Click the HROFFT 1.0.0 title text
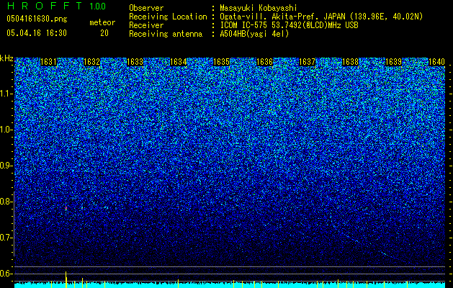The image size is (453, 288). (56, 6)
